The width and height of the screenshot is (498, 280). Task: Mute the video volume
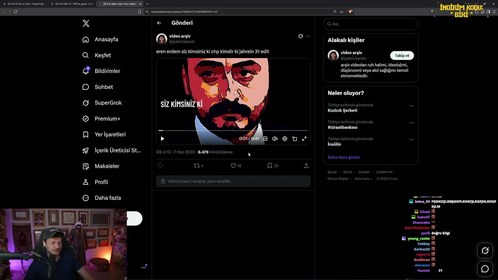(x=275, y=139)
